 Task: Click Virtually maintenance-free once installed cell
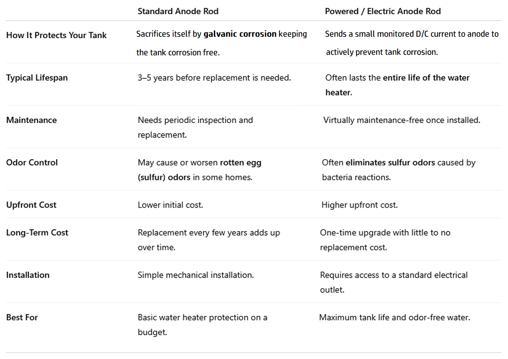coord(402,120)
